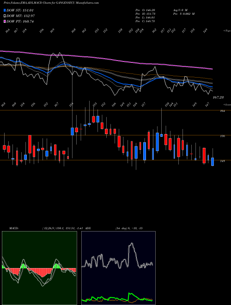Click the 'ADX' panel label
Image resolution: width=231 pixels, height=305 pixels.
click(88, 228)
